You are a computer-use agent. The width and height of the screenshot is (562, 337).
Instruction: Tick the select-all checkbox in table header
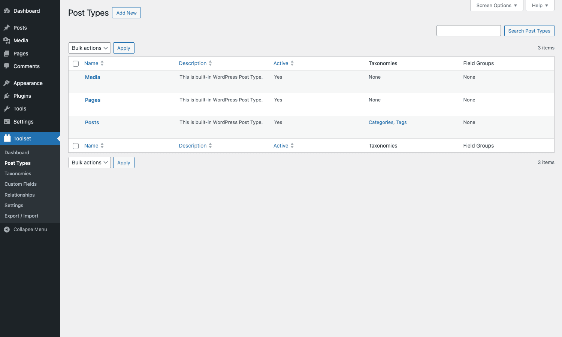pyautogui.click(x=76, y=64)
